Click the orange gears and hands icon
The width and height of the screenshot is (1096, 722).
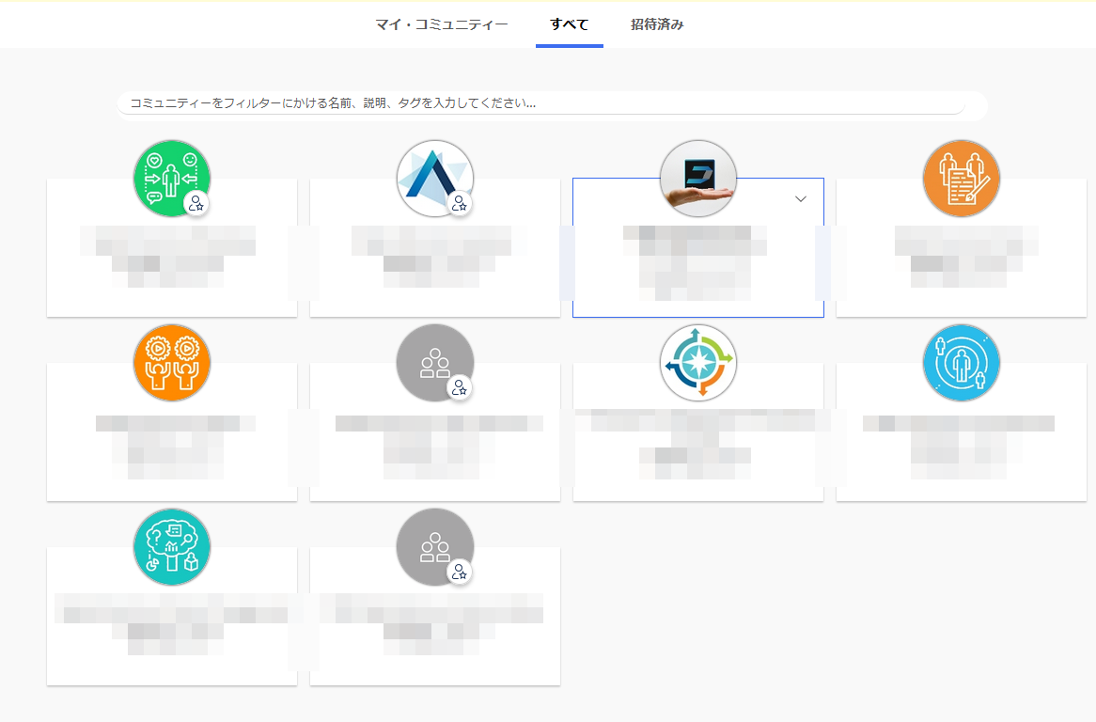tap(172, 362)
